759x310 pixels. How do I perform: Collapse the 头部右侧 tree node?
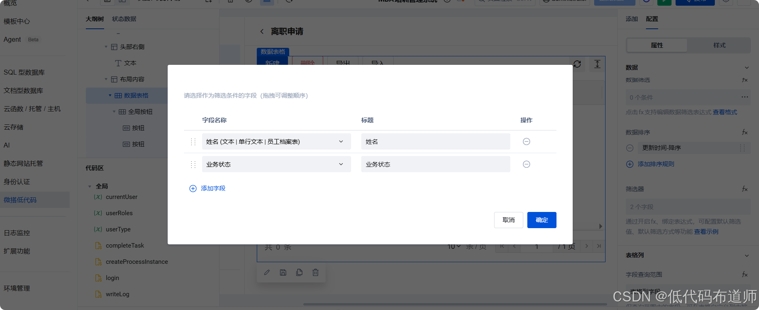pyautogui.click(x=106, y=47)
